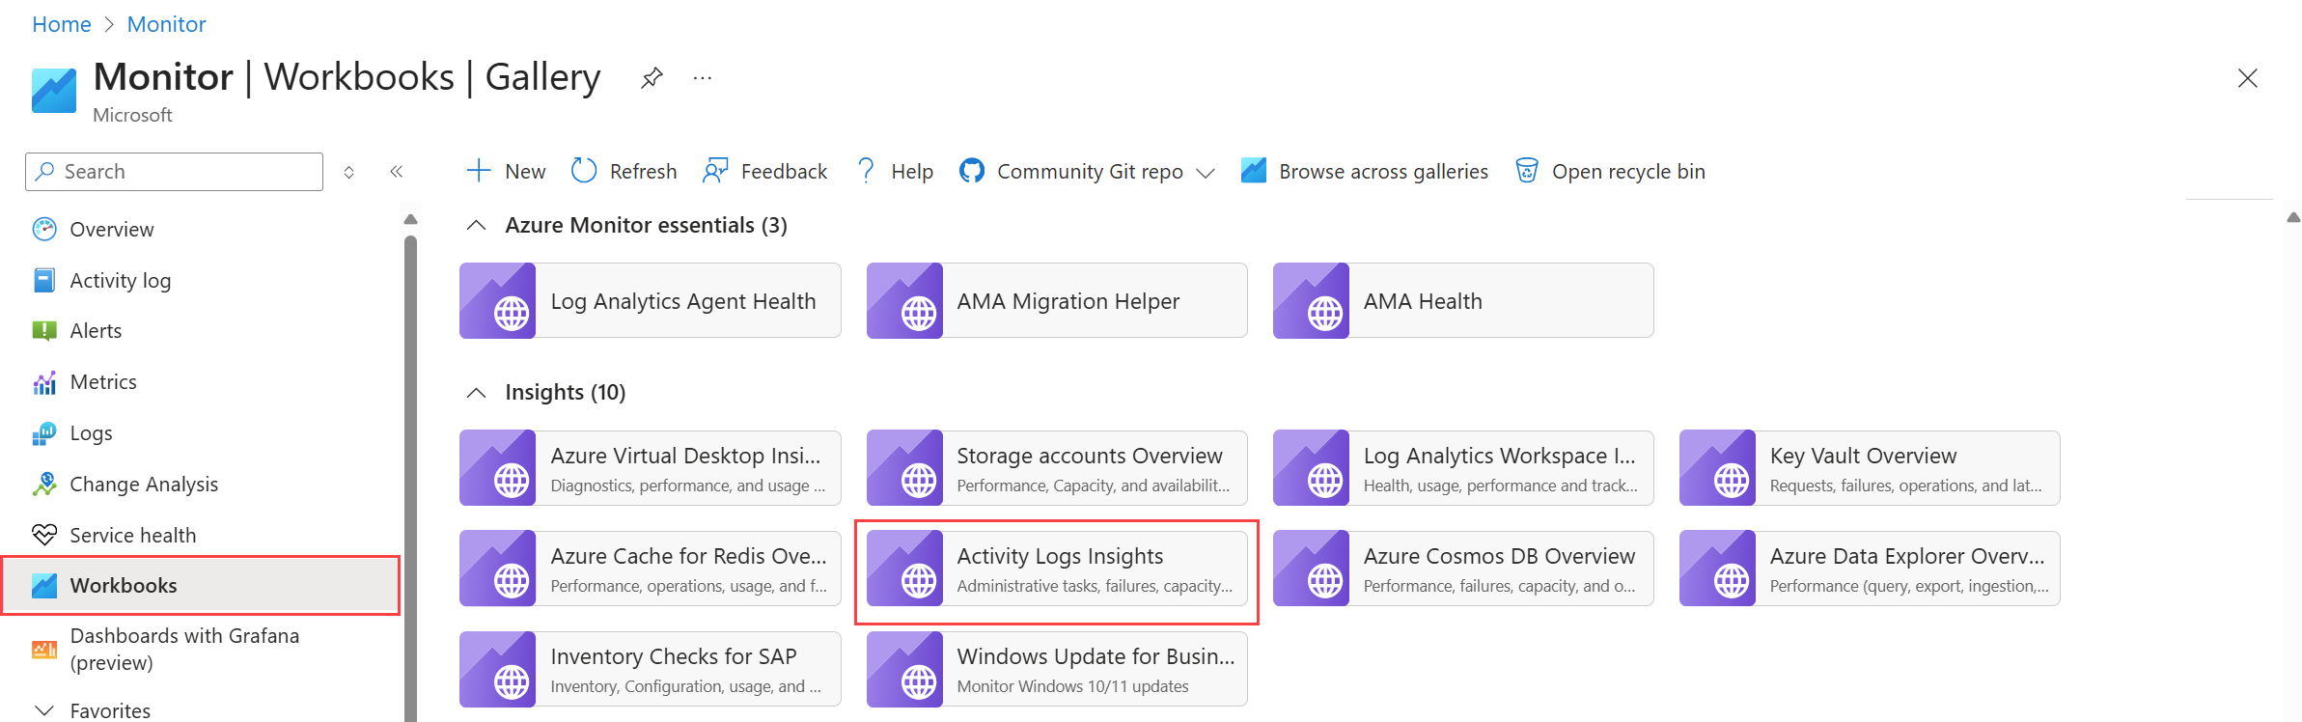The image size is (2302, 722).
Task: Click Browse across galleries
Action: (1365, 171)
